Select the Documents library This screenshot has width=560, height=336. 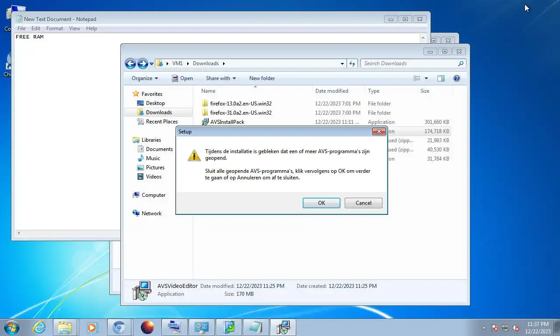(x=159, y=149)
